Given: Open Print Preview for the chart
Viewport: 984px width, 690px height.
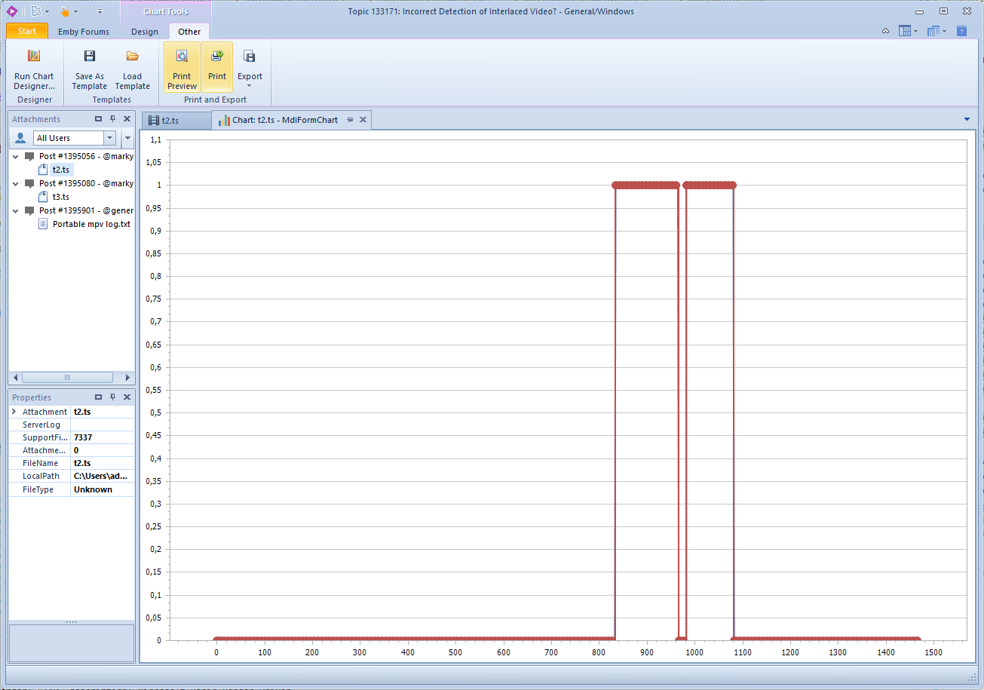Looking at the screenshot, I should (x=182, y=68).
